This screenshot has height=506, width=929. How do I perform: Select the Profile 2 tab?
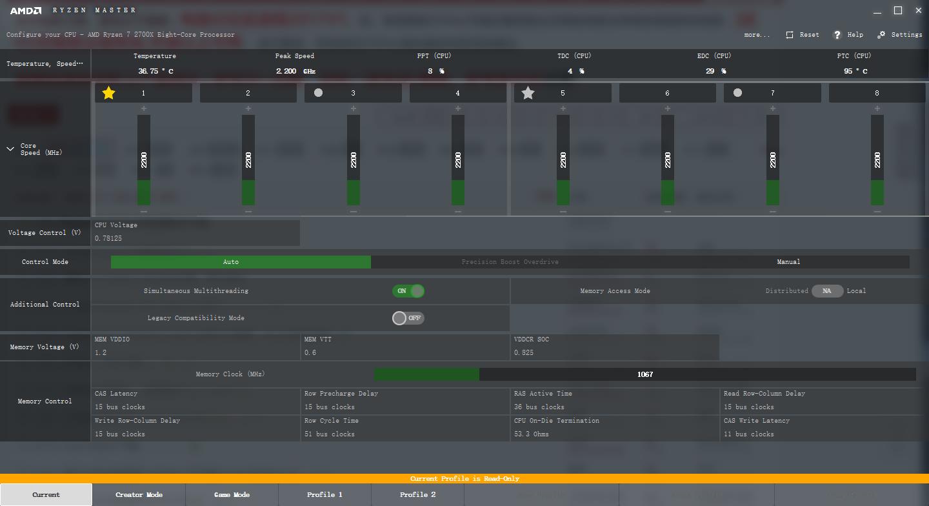tap(418, 495)
